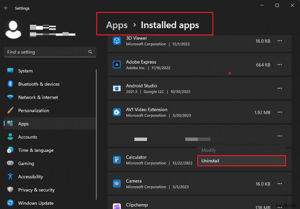300x209 pixels.
Task: Click the Camera app name
Action: click(x=134, y=181)
